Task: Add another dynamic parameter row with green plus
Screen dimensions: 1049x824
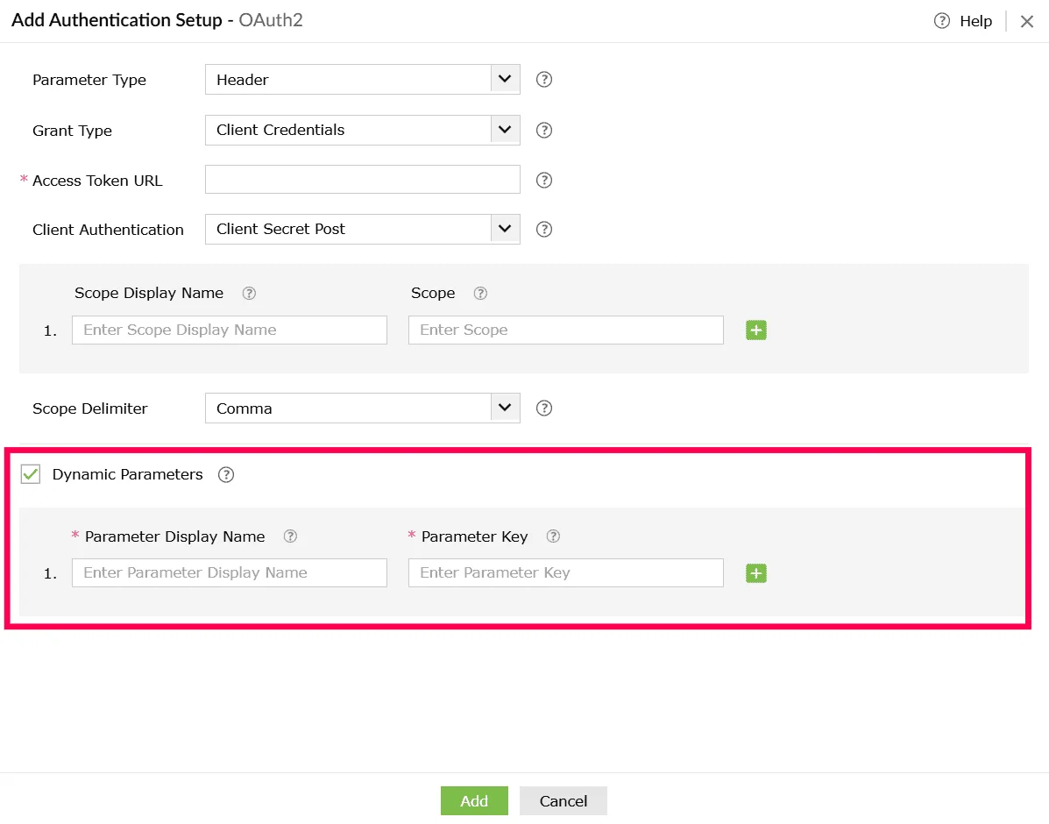Action: [x=756, y=573]
